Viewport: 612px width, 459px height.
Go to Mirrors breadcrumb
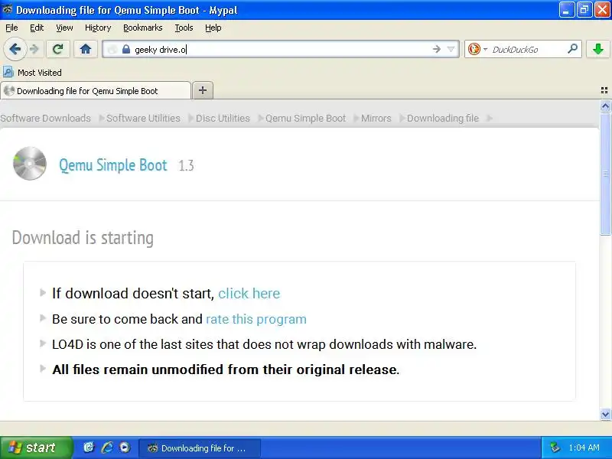pyautogui.click(x=376, y=119)
